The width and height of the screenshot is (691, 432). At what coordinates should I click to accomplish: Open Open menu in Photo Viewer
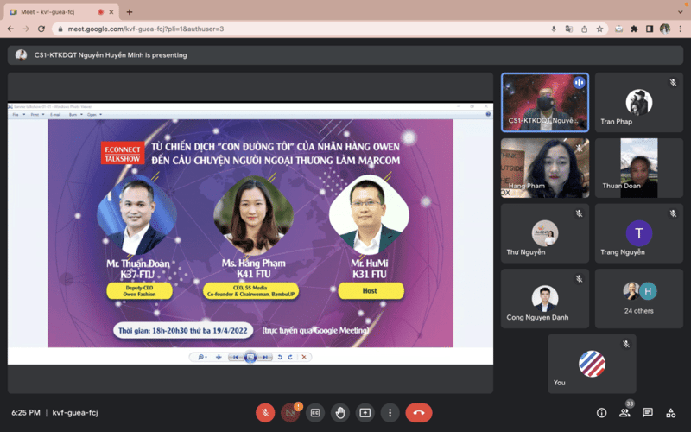94,115
